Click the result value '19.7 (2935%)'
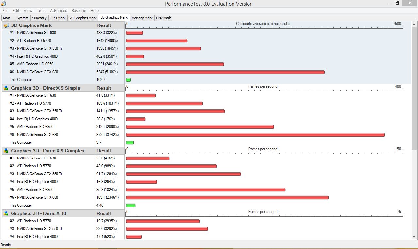418x249 pixels. [x=106, y=221]
